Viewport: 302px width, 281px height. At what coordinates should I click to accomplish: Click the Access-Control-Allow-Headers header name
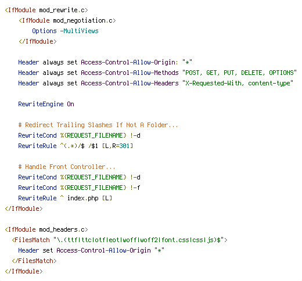pos(130,83)
